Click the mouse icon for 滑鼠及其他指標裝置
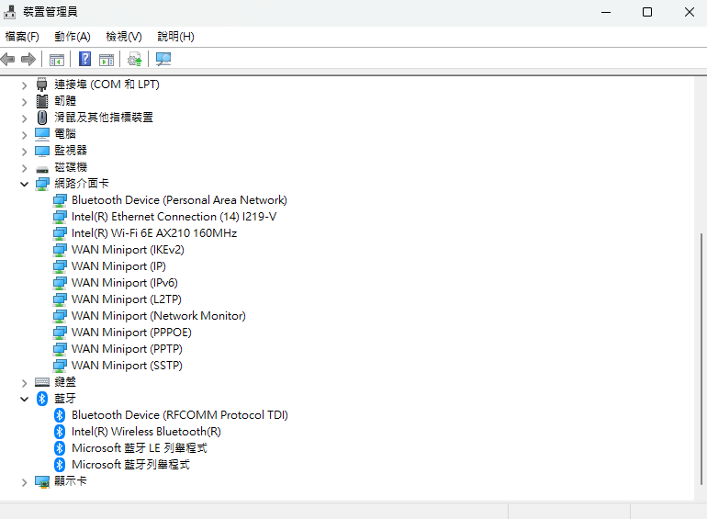707x519 pixels. pyautogui.click(x=42, y=118)
